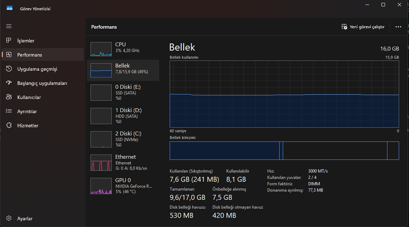Click the Bellek 7,8/15,9 GB (49%) text

pos(132,72)
